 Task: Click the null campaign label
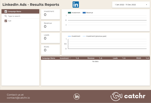[x=10, y=21]
